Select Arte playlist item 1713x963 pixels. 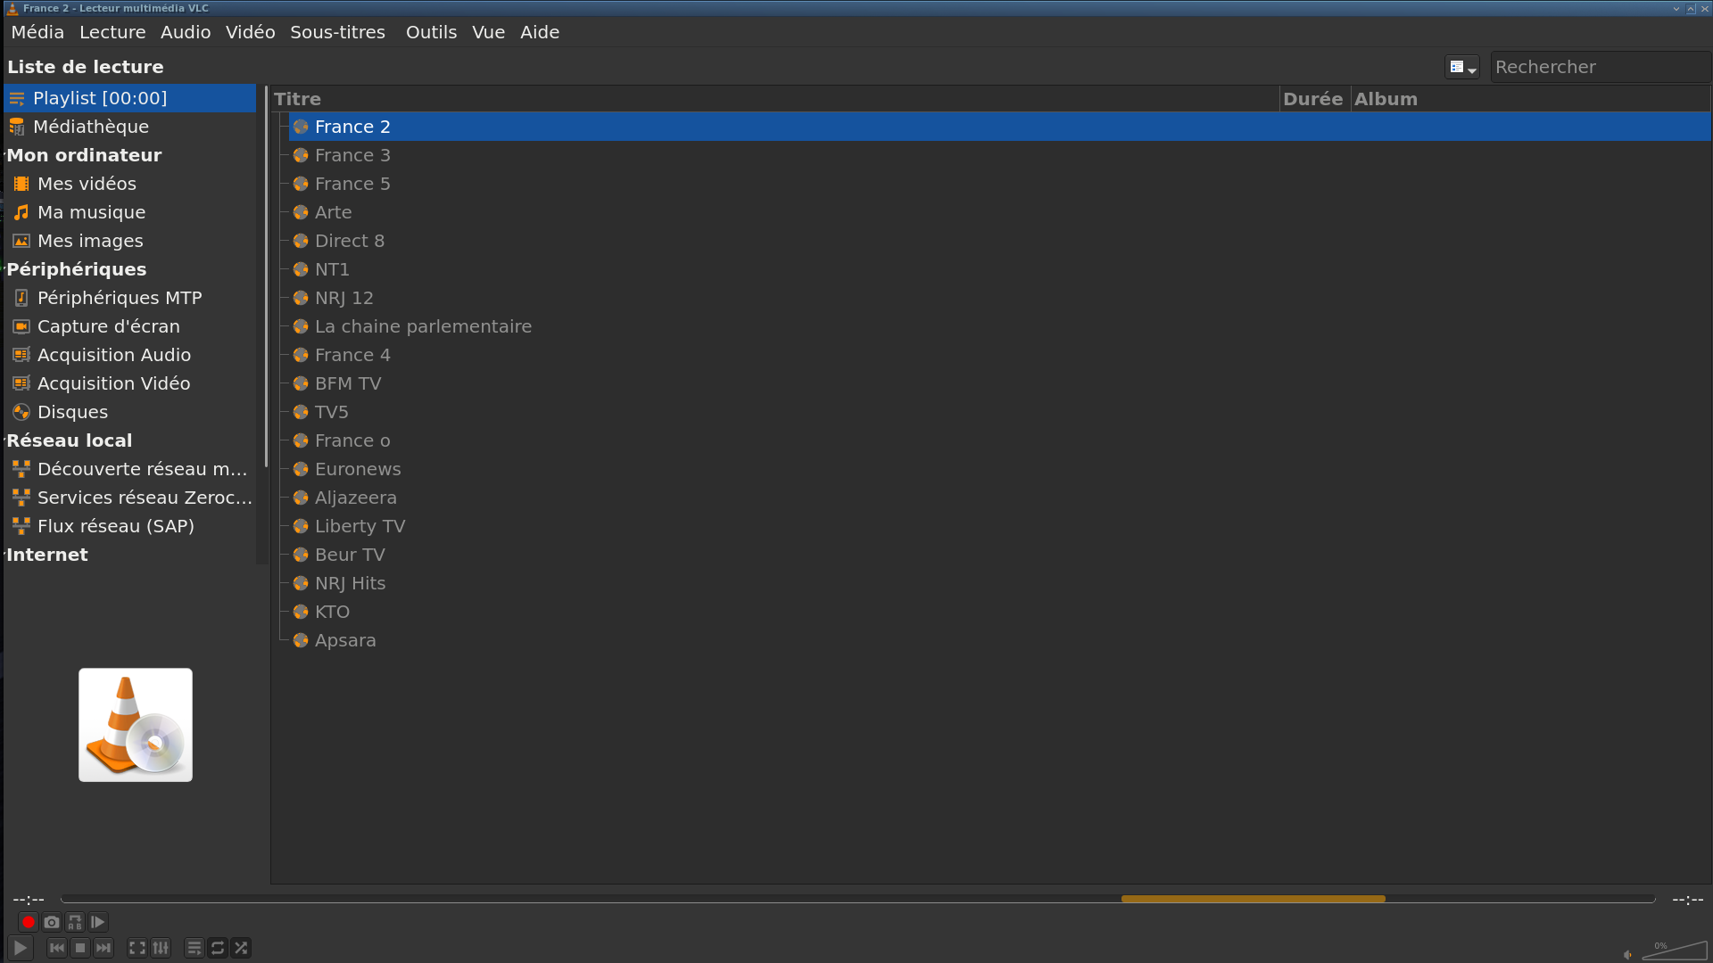[x=999, y=212]
